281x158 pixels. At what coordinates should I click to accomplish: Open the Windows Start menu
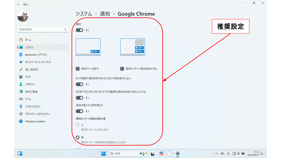[103, 154]
